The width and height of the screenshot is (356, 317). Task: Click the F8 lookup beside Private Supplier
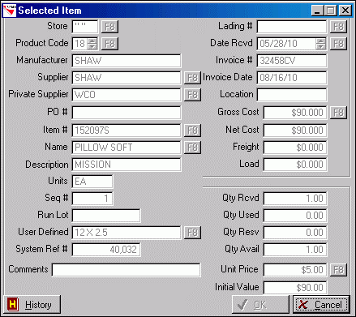pos(192,95)
